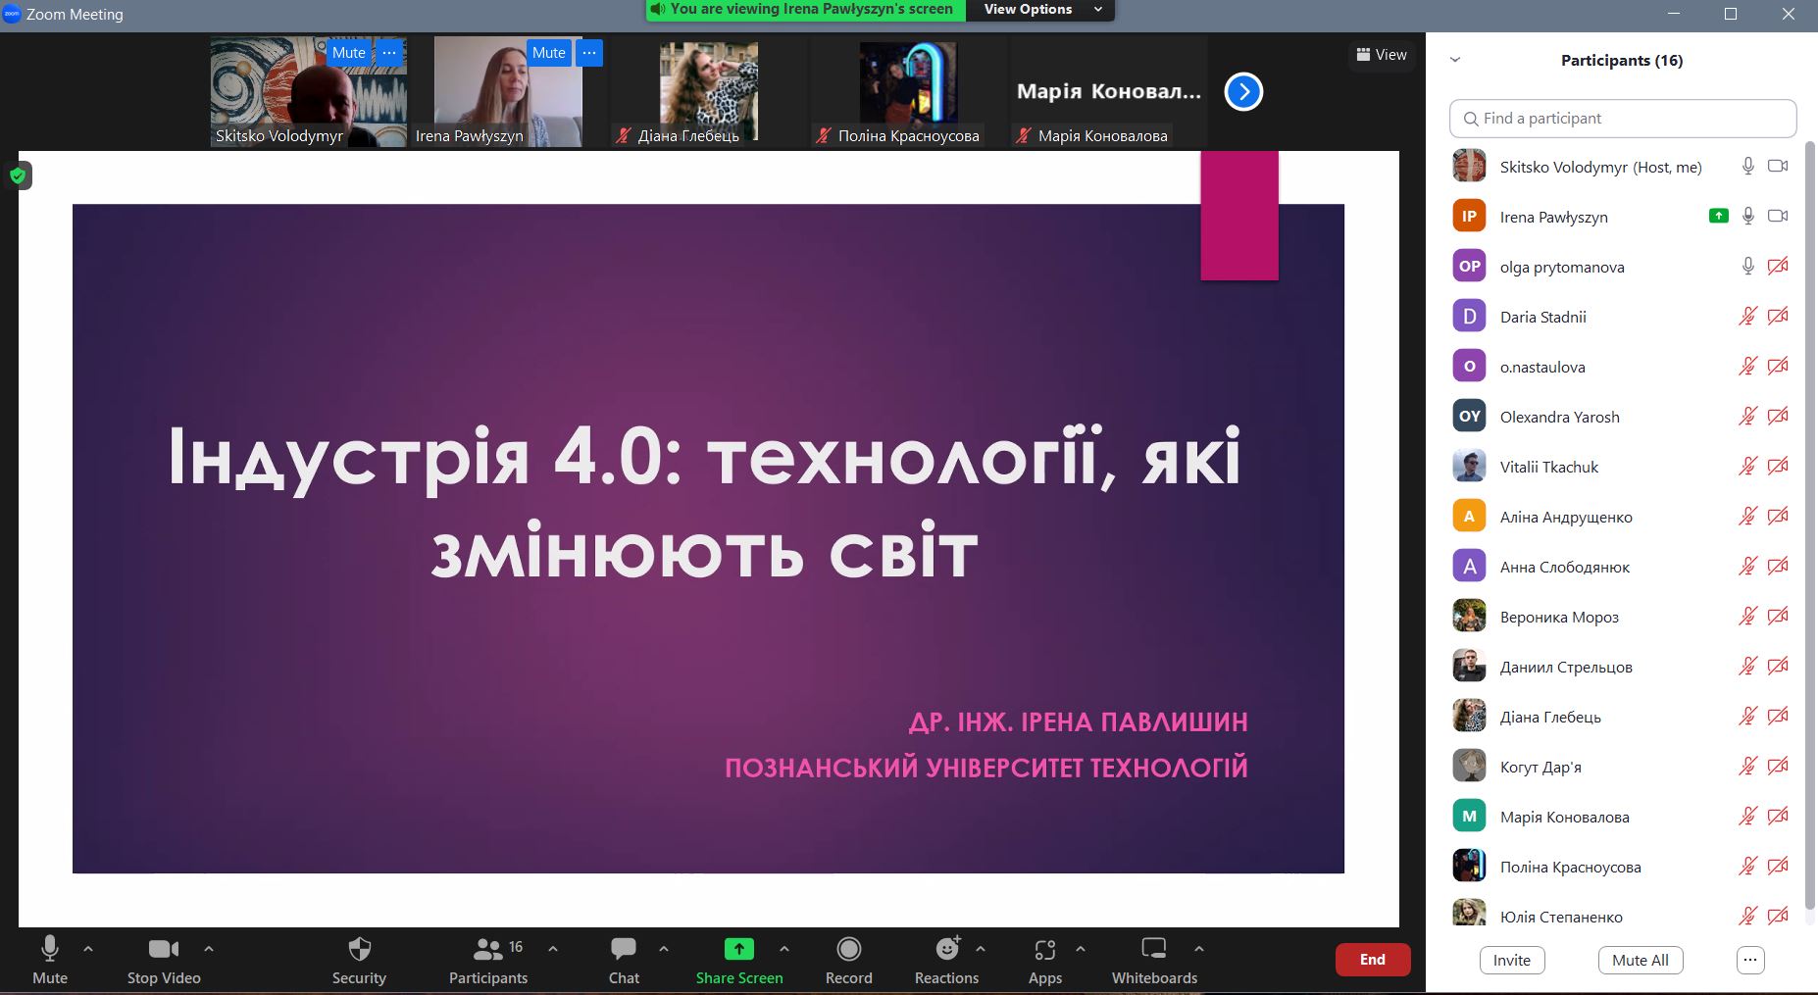
Task: Click the Find a participant search field
Action: (1623, 119)
